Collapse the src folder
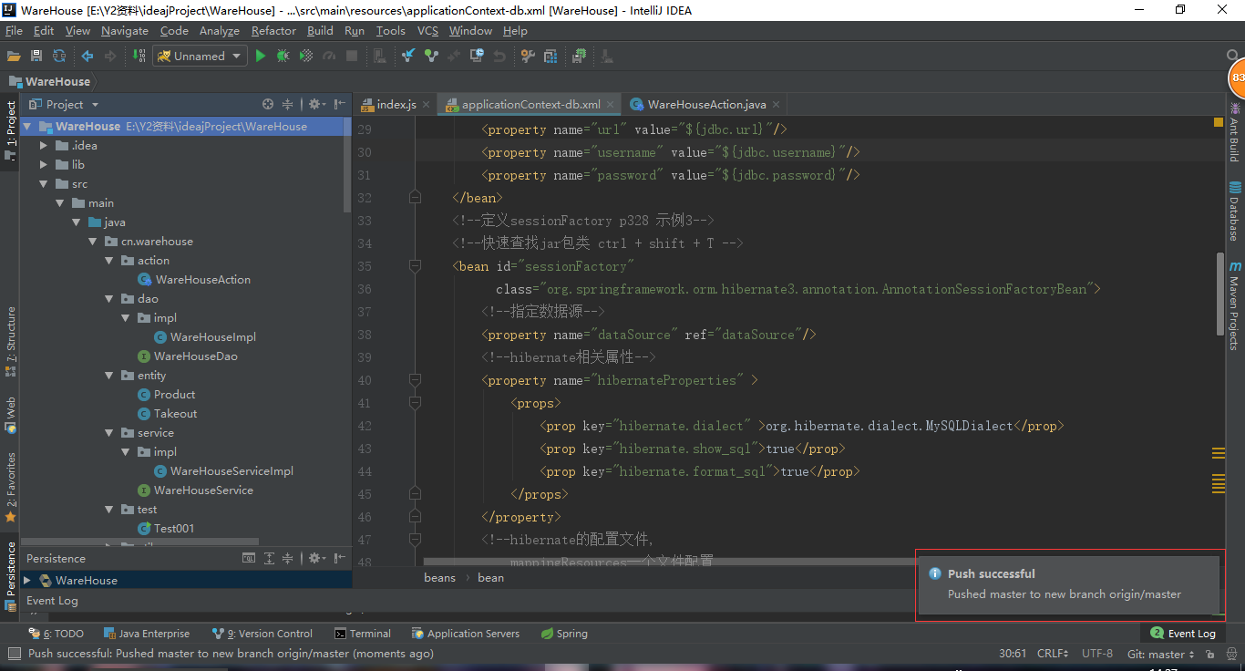This screenshot has width=1245, height=671. pyautogui.click(x=44, y=184)
